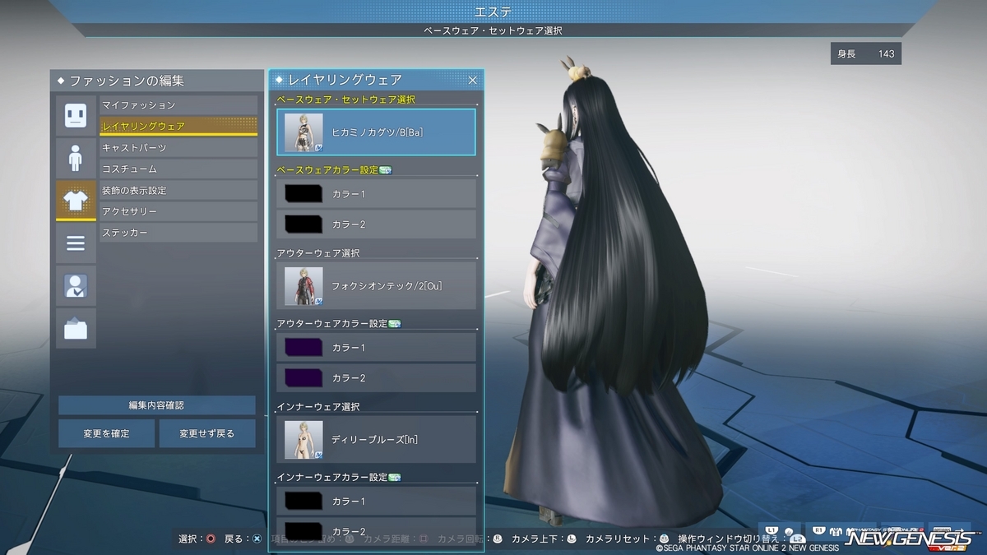Click the インナーウェア選択 section label
Image resolution: width=987 pixels, height=555 pixels.
(318, 406)
